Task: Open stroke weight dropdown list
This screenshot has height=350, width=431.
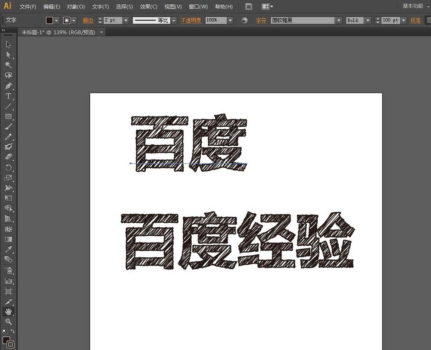Action: pos(126,20)
